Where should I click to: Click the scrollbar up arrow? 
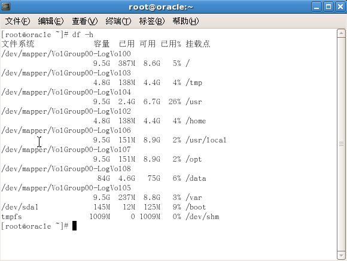(x=341, y=34)
